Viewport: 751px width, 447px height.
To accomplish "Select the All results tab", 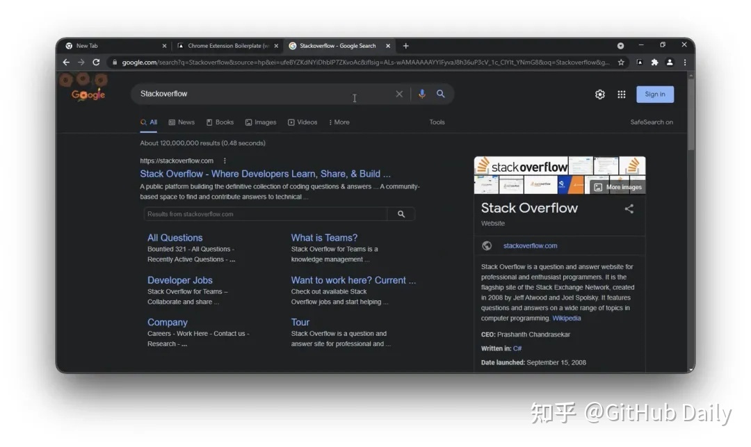I will [x=149, y=122].
